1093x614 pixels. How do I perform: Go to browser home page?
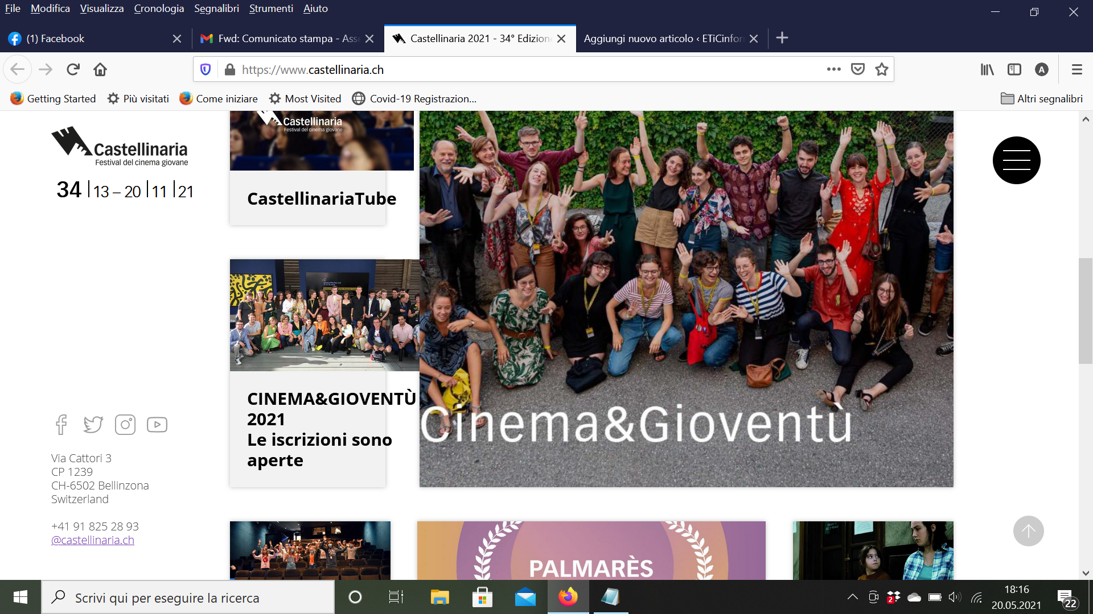[x=100, y=69]
